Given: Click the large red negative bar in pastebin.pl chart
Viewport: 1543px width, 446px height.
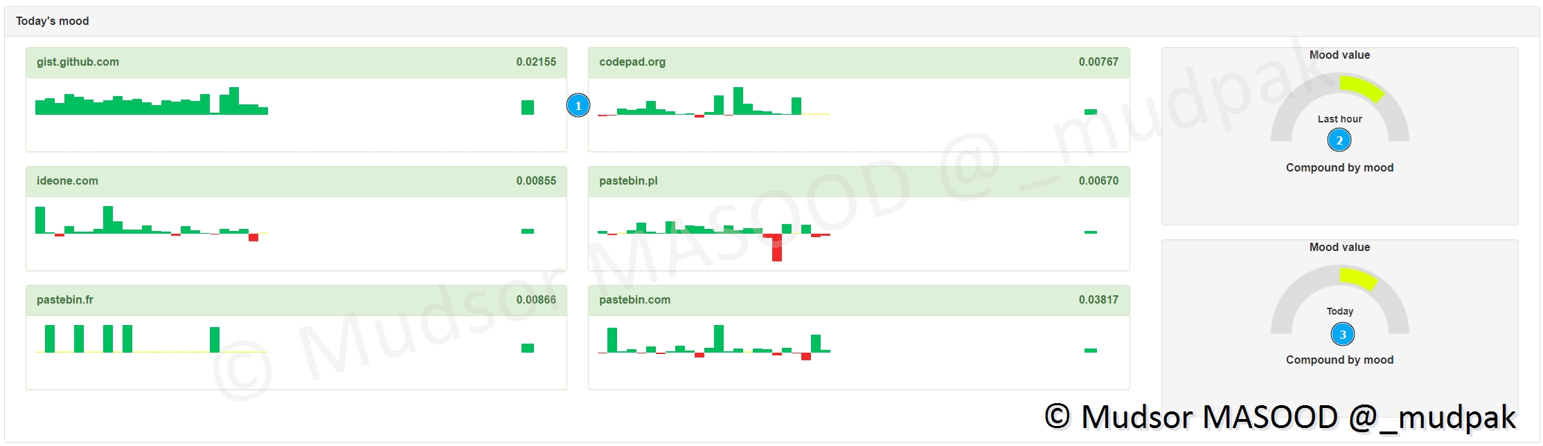Looking at the screenshot, I should pyautogui.click(x=777, y=249).
